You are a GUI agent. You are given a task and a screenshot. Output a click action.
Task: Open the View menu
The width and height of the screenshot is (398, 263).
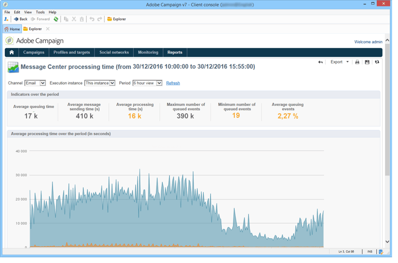click(x=28, y=12)
